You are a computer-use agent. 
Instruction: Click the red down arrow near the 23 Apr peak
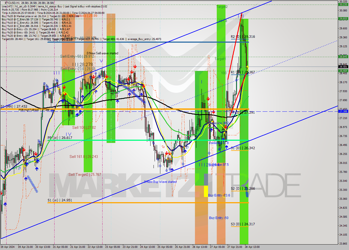pos(135,66)
